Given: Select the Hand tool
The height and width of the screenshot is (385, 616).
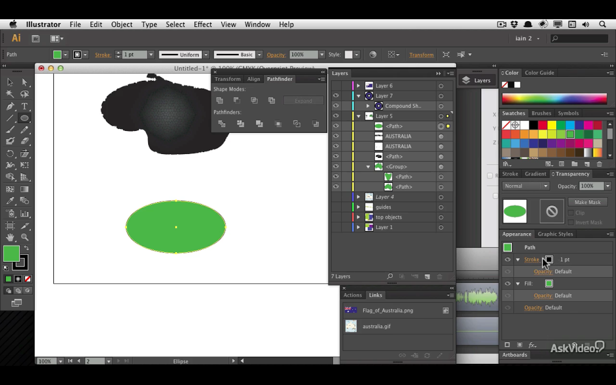Looking at the screenshot, I should (10, 237).
